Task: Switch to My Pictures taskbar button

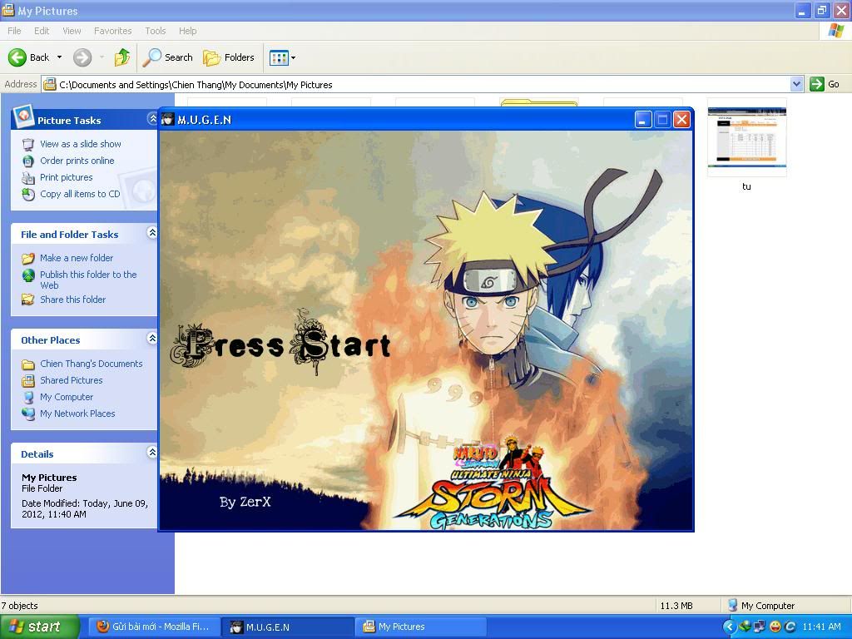Action: (x=421, y=627)
